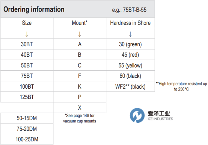Image resolution: width=208 pixels, height=145 pixels.
Task: Choose mount option B
Action: [80, 55]
